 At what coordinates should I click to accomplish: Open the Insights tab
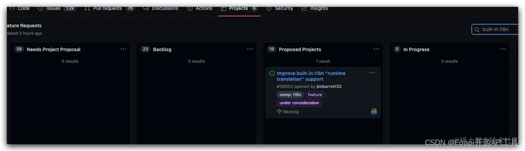coord(314,8)
